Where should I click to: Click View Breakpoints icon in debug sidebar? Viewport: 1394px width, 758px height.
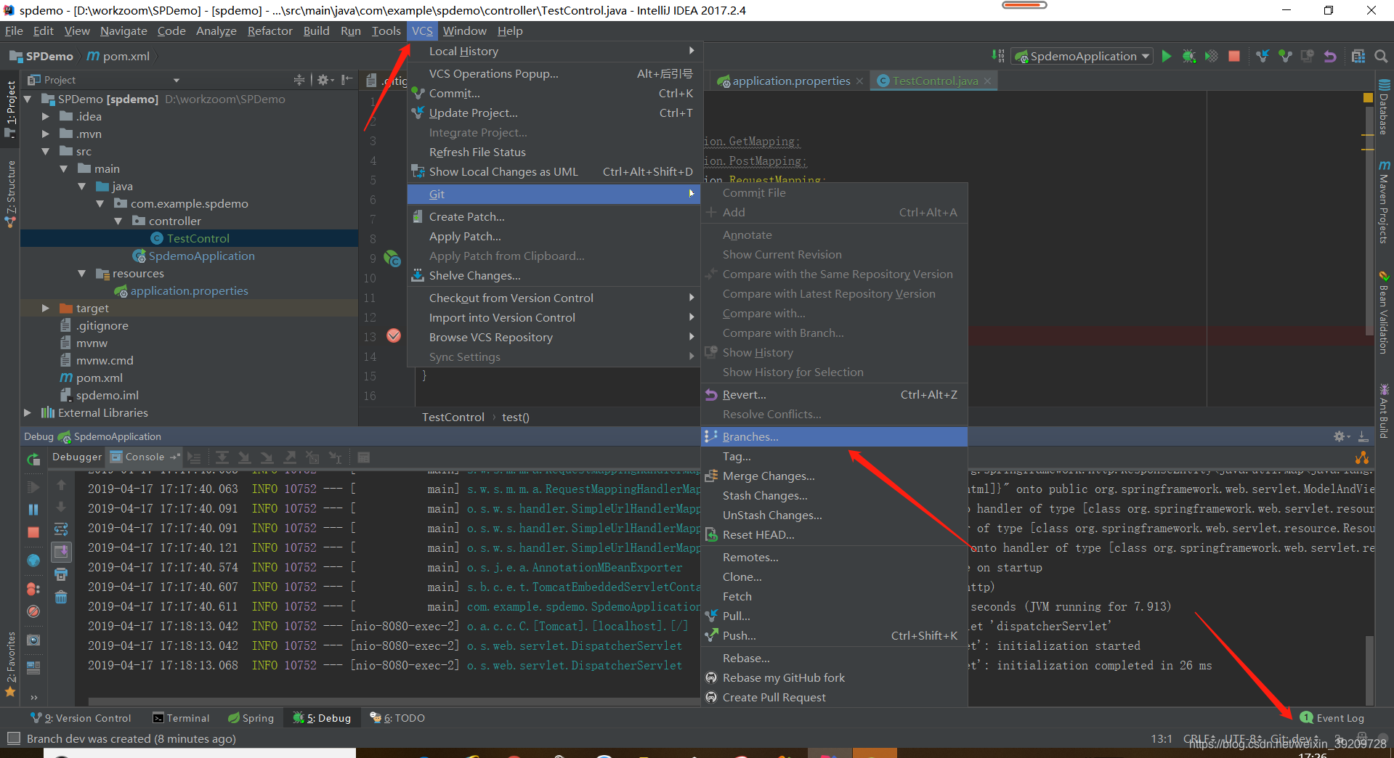(x=33, y=589)
